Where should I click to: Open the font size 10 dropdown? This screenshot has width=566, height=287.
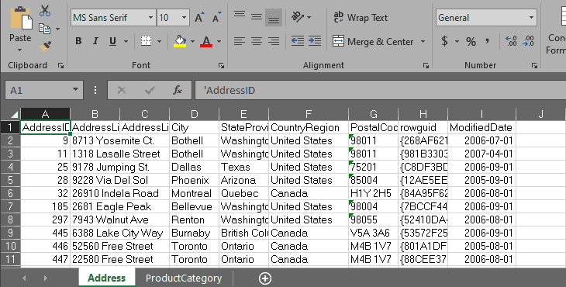point(184,17)
